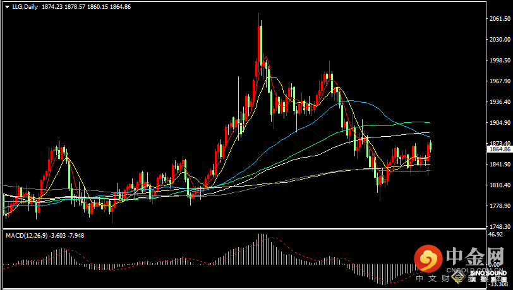Open the CNGOLD.COM.CN watermark link
The height and width of the screenshot is (290, 513).
(x=474, y=270)
